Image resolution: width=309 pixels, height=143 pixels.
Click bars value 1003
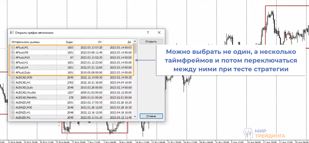[x=70, y=47]
